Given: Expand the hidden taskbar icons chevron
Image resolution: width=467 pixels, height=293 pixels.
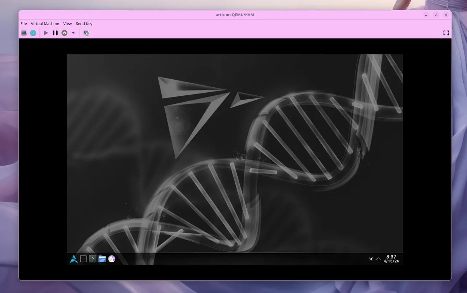Looking at the screenshot, I should click(378, 259).
